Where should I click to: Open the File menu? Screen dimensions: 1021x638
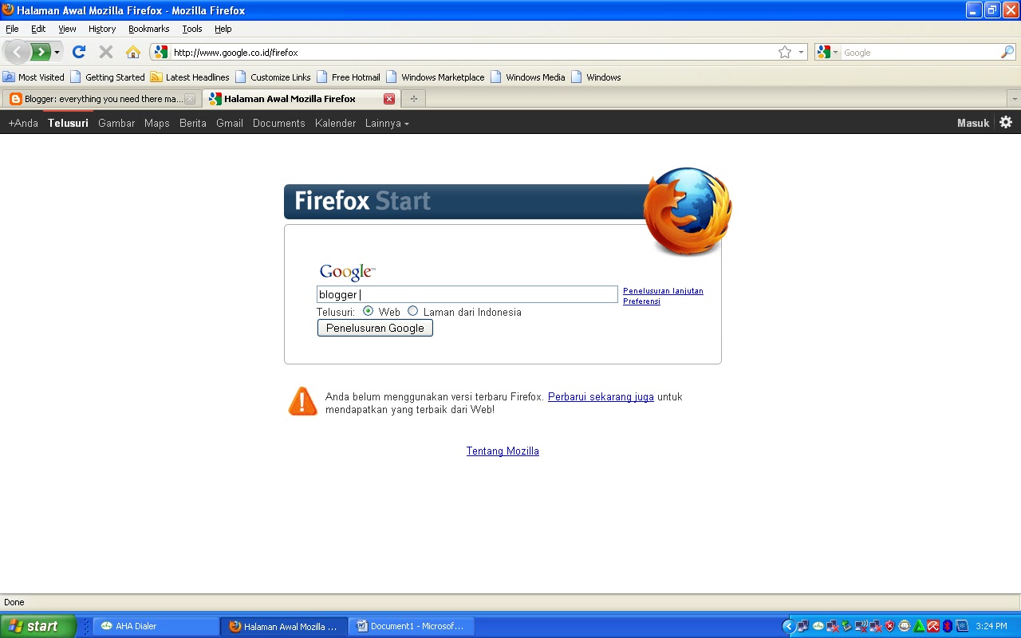pos(12,29)
